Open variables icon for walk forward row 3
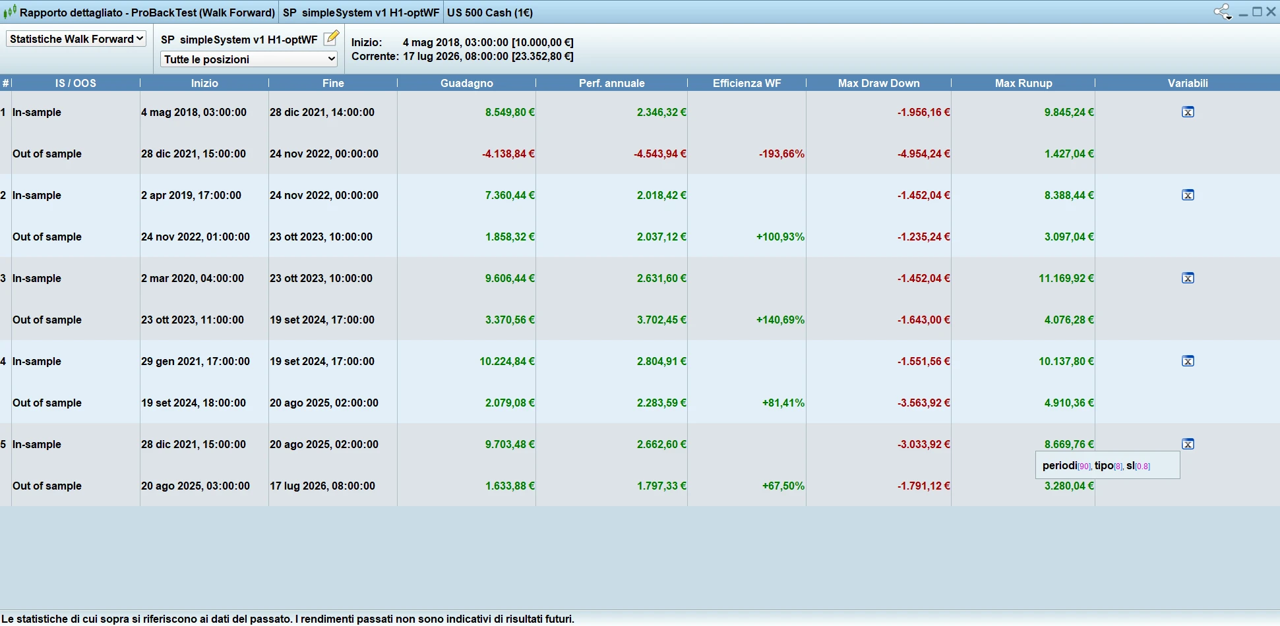This screenshot has width=1280, height=626. [x=1188, y=278]
